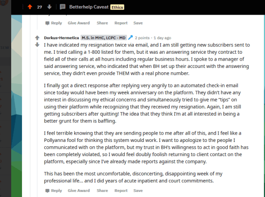Click the pen icon after the user flair
The height and width of the screenshot is (197, 265).
(x=131, y=38)
